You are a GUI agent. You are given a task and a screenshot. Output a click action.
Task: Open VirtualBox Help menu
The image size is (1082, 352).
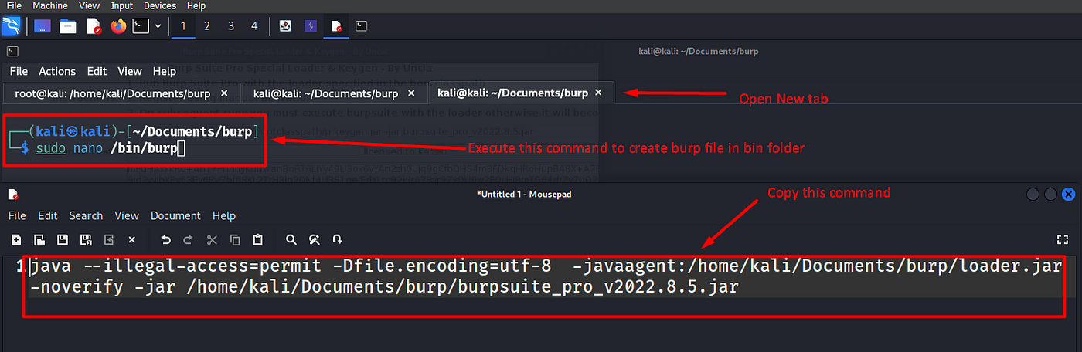click(196, 5)
